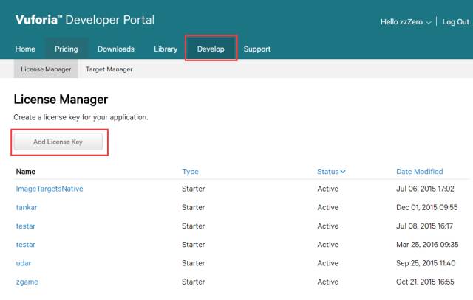Open the ImageTargetsNative license

[x=50, y=189]
